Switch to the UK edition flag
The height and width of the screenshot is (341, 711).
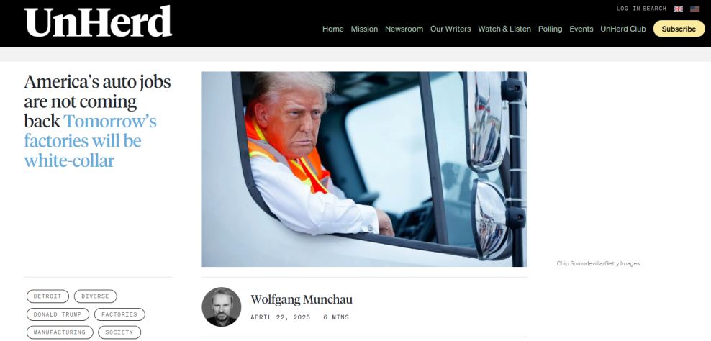[x=679, y=9]
